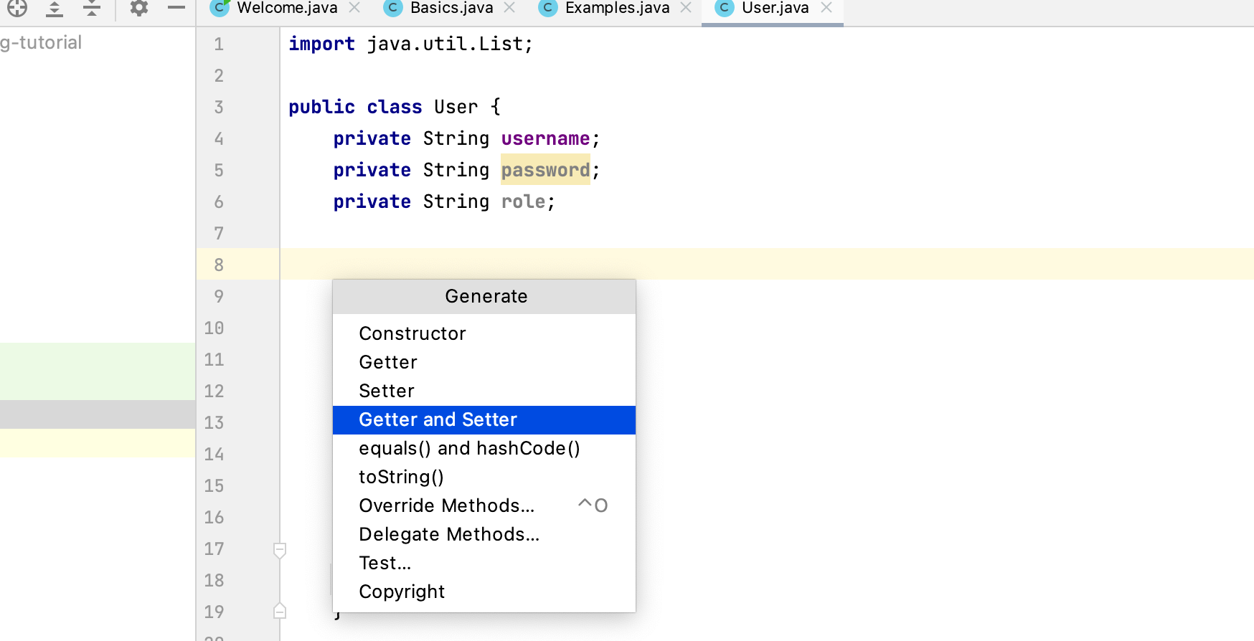Switch to the Welcome.java tab
Viewport: 1254px width, 641px height.
(x=287, y=8)
